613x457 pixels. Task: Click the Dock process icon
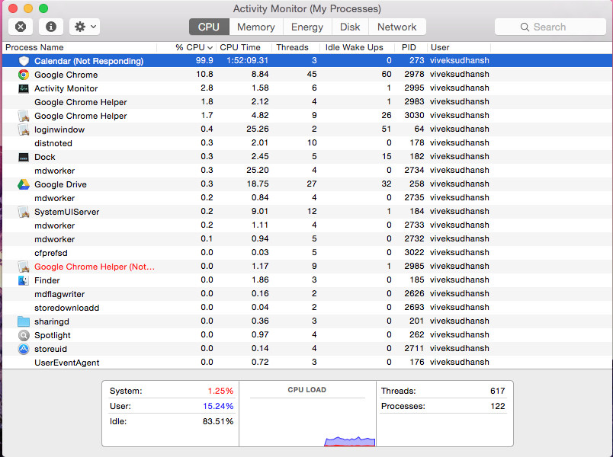(x=24, y=157)
